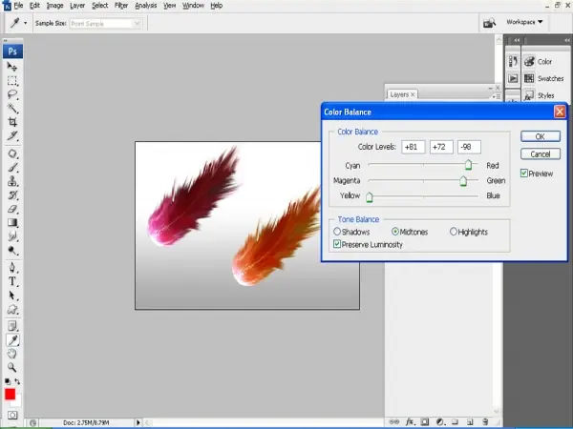Select the History Brush tool
The width and height of the screenshot is (573, 429).
tap(12, 195)
